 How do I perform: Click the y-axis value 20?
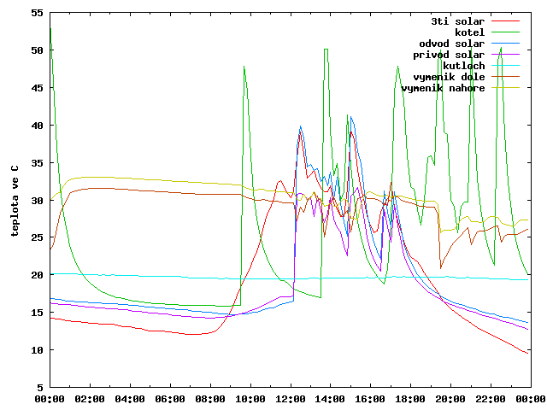tap(37, 275)
